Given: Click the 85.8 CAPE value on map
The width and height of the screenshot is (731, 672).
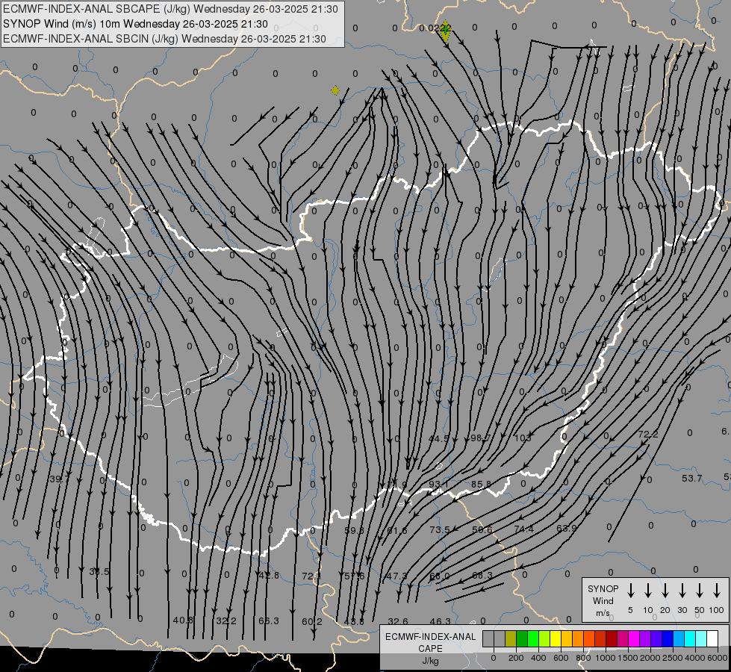Looking at the screenshot, I should click(481, 484).
